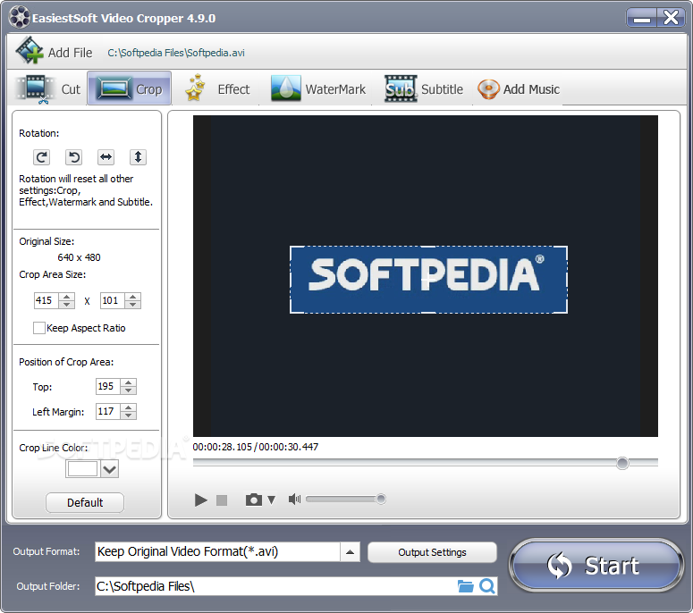Click the time display 00:00:28.105

pyautogui.click(x=223, y=447)
